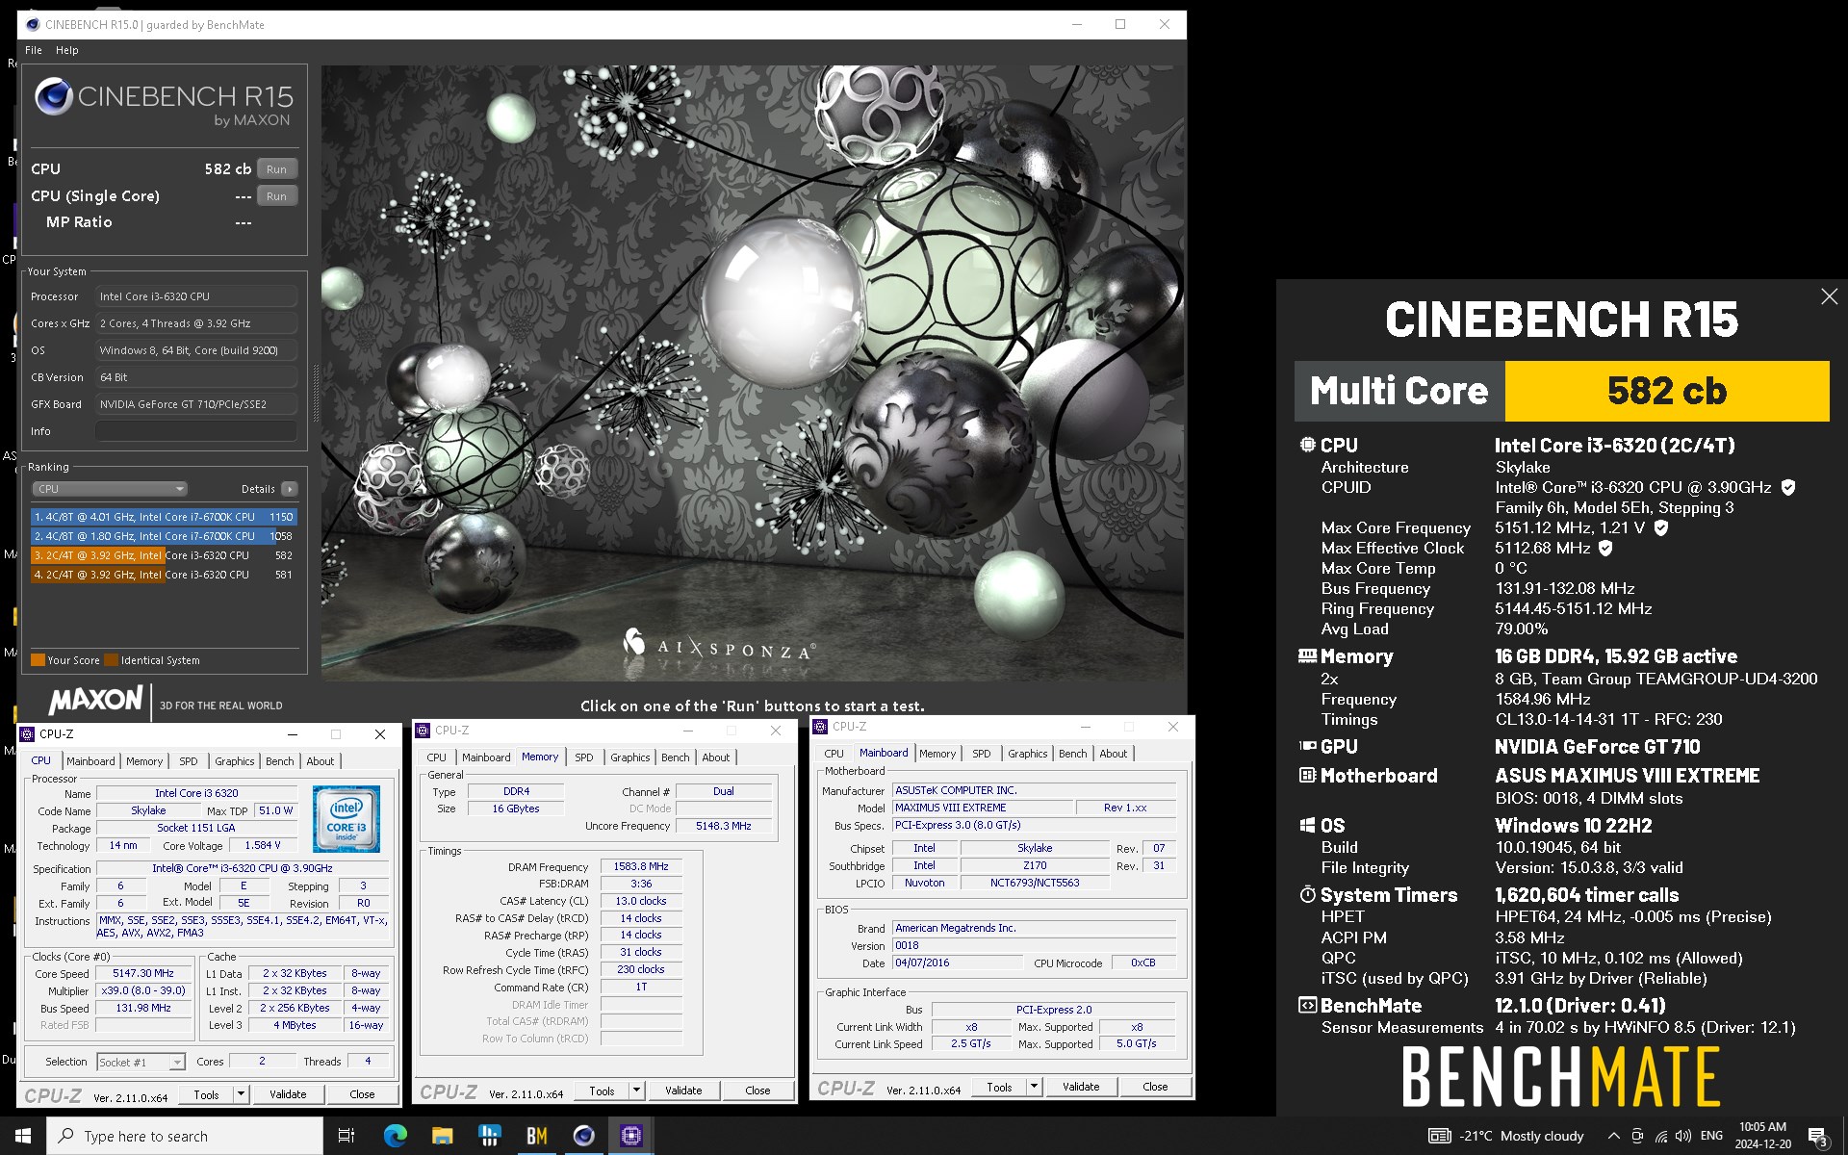Viewport: 1848px width, 1155px height.
Task: Switch to About tab in CPU-Z Mainboard window
Action: [x=1114, y=754]
